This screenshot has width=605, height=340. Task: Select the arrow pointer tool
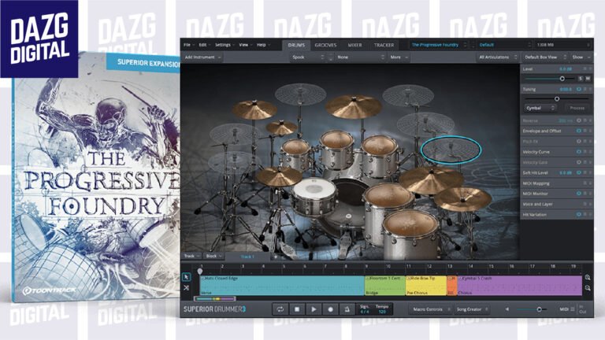(187, 277)
